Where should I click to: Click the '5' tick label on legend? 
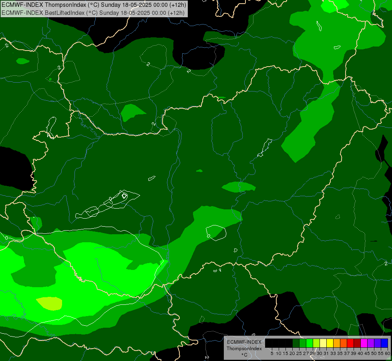point(272,353)
